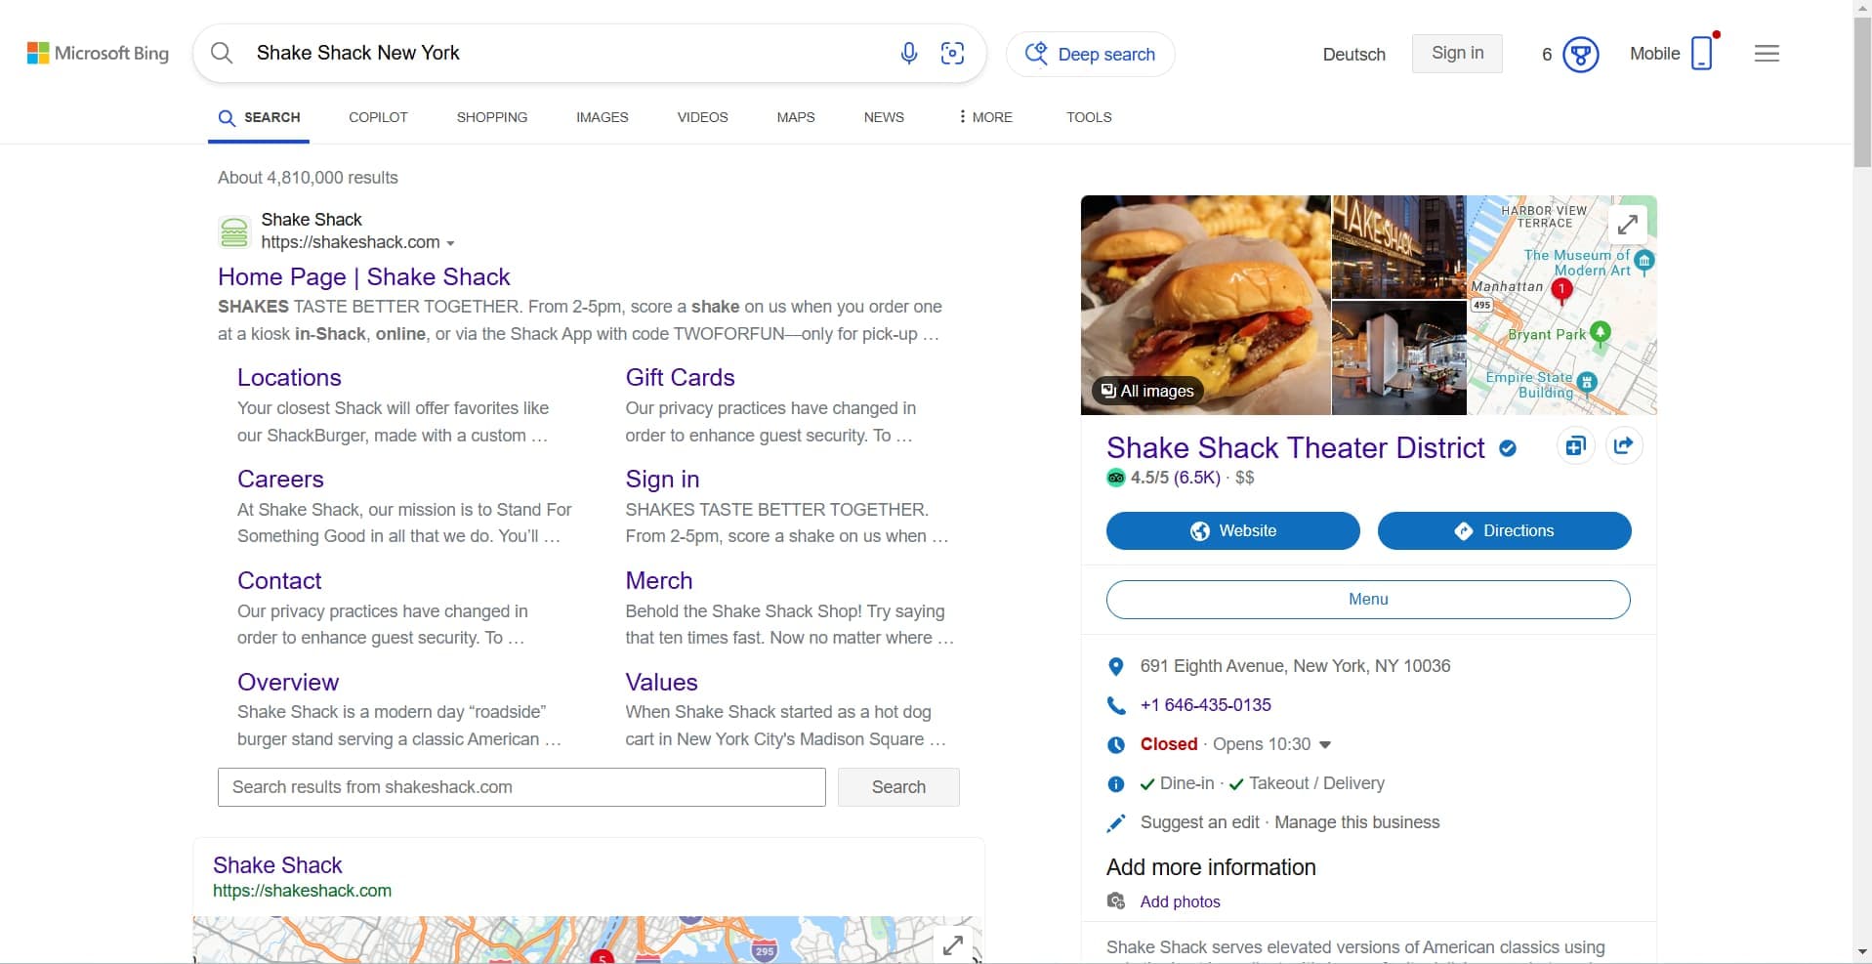Image resolution: width=1872 pixels, height=964 pixels.
Task: Open Shake Shack Theater District title
Action: coord(1295,448)
